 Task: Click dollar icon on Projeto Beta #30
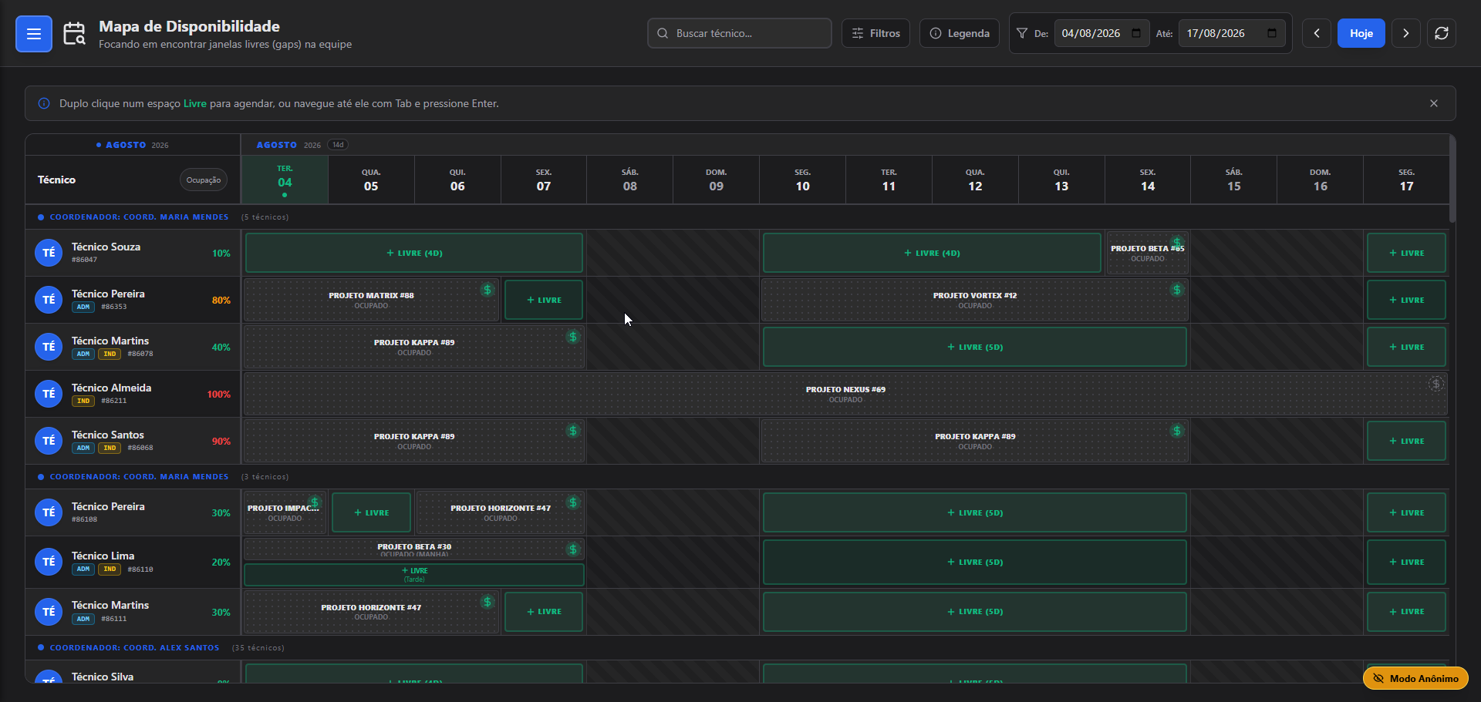(x=572, y=549)
